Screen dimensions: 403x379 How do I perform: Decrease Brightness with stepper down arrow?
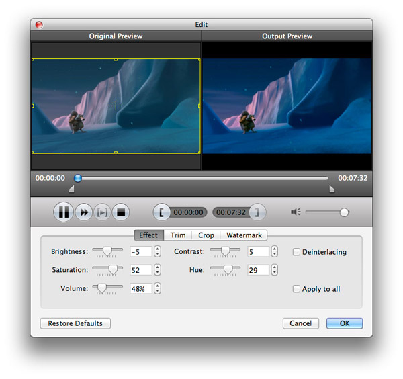(157, 254)
